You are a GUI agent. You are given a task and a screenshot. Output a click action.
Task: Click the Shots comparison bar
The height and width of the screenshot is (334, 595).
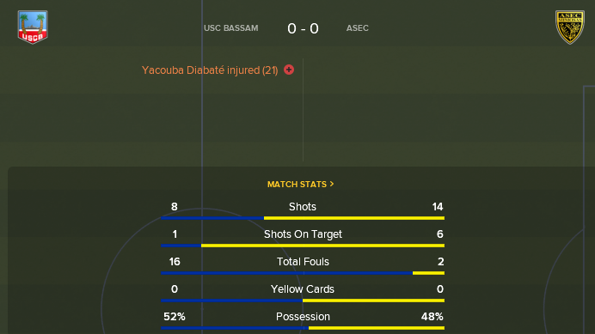[x=303, y=218]
